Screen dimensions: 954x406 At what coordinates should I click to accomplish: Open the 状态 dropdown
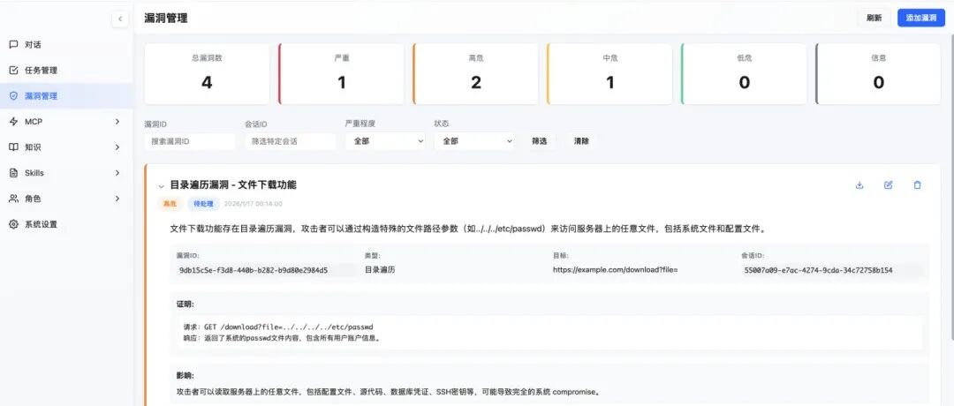[x=474, y=141]
